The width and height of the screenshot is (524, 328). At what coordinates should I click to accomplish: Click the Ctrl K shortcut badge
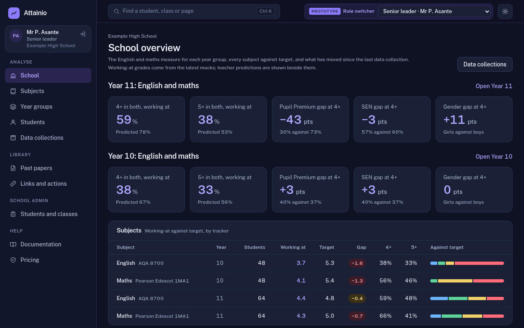tap(266, 11)
